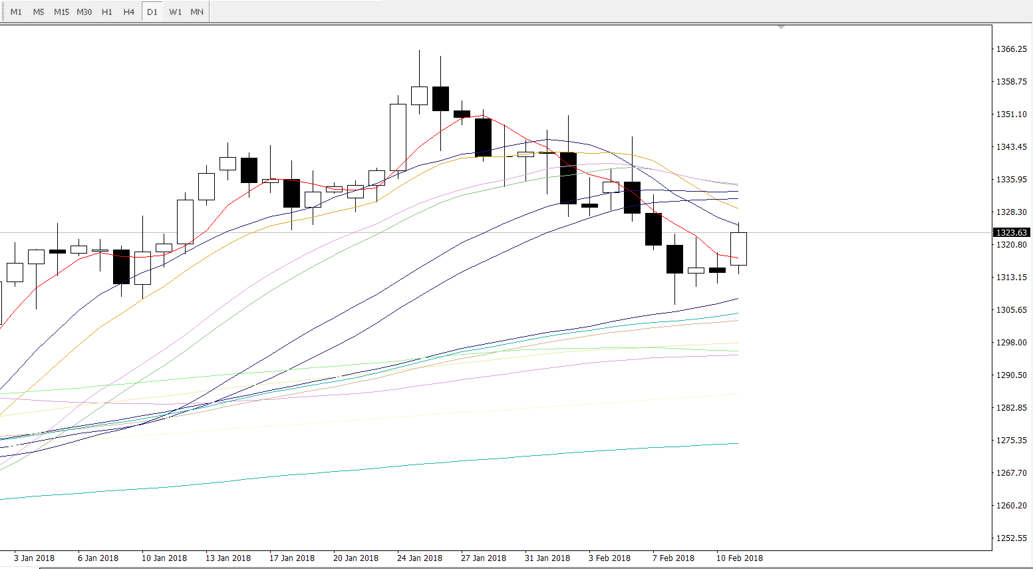Click the 10 Feb 2018 date label
The width and height of the screenshot is (1033, 569).
(739, 558)
